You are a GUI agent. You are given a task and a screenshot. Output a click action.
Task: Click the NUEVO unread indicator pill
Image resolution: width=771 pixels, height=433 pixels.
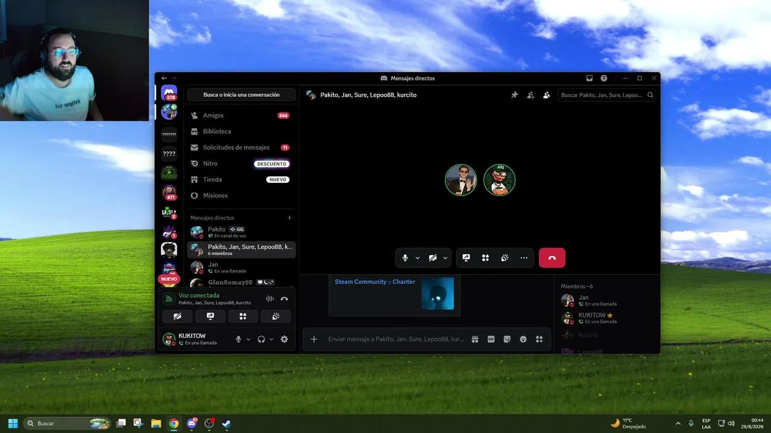pyautogui.click(x=169, y=279)
